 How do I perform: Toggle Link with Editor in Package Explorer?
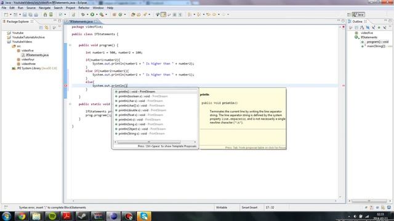pos(47,27)
